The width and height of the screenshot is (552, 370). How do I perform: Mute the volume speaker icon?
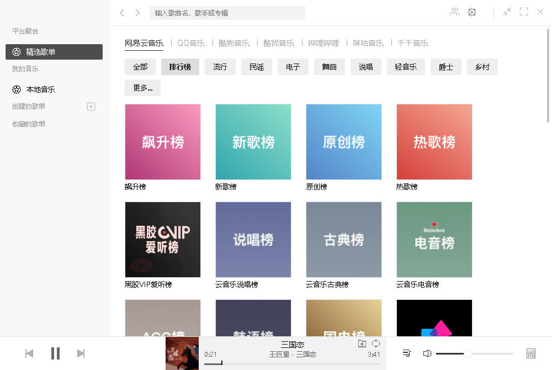(x=427, y=353)
